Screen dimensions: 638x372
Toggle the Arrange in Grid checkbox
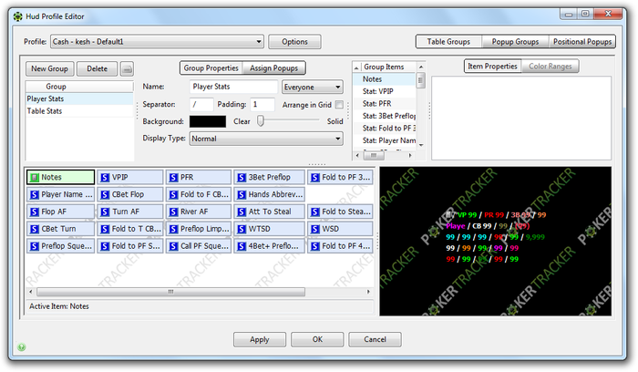[x=339, y=105]
